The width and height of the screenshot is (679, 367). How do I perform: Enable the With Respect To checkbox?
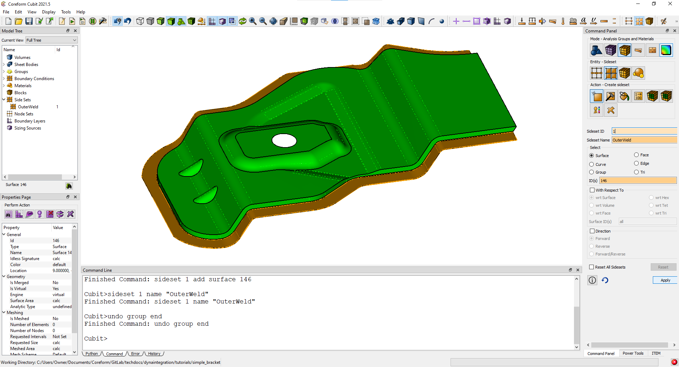point(592,190)
